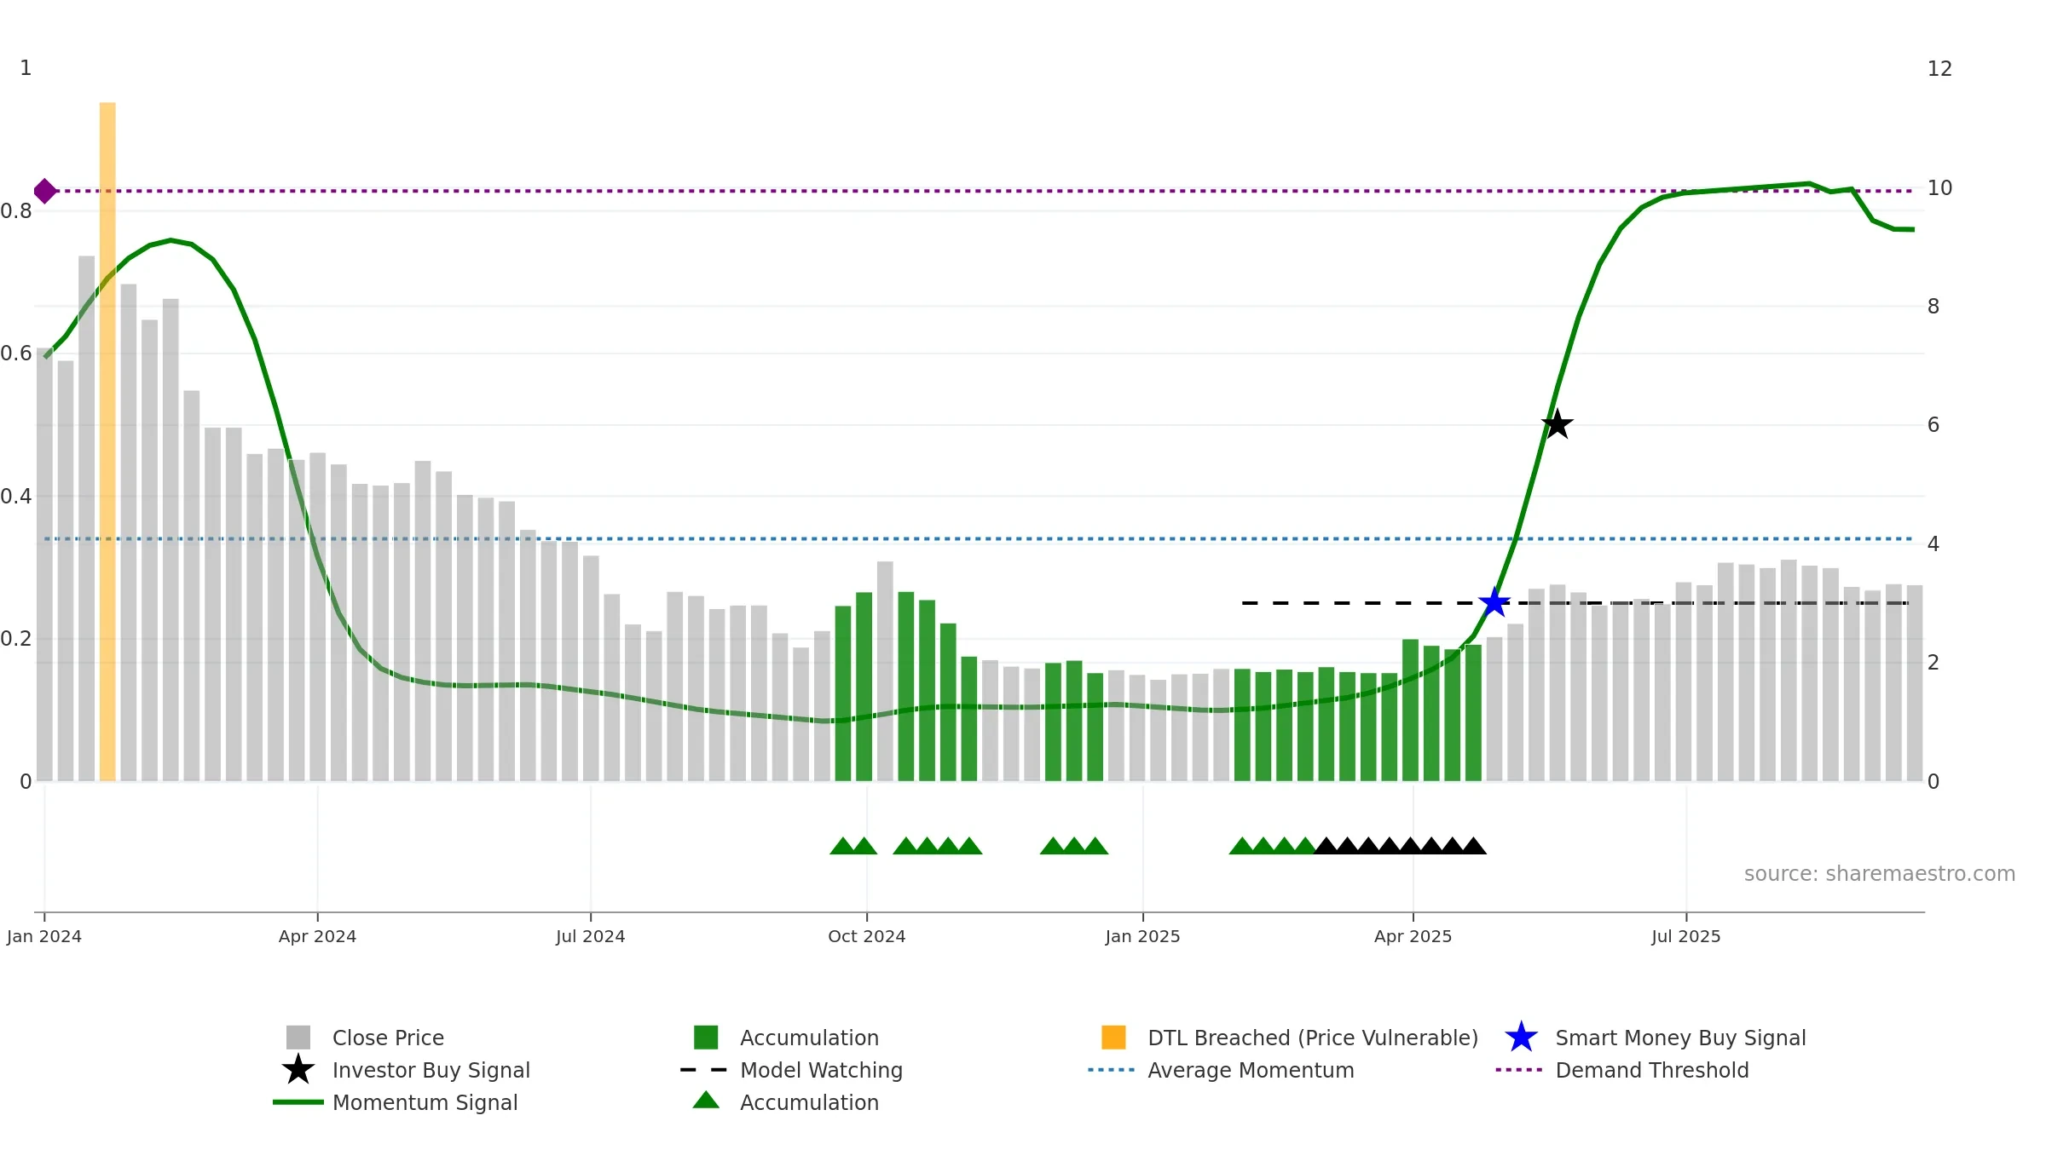Click the right axis value '10'

(1939, 188)
